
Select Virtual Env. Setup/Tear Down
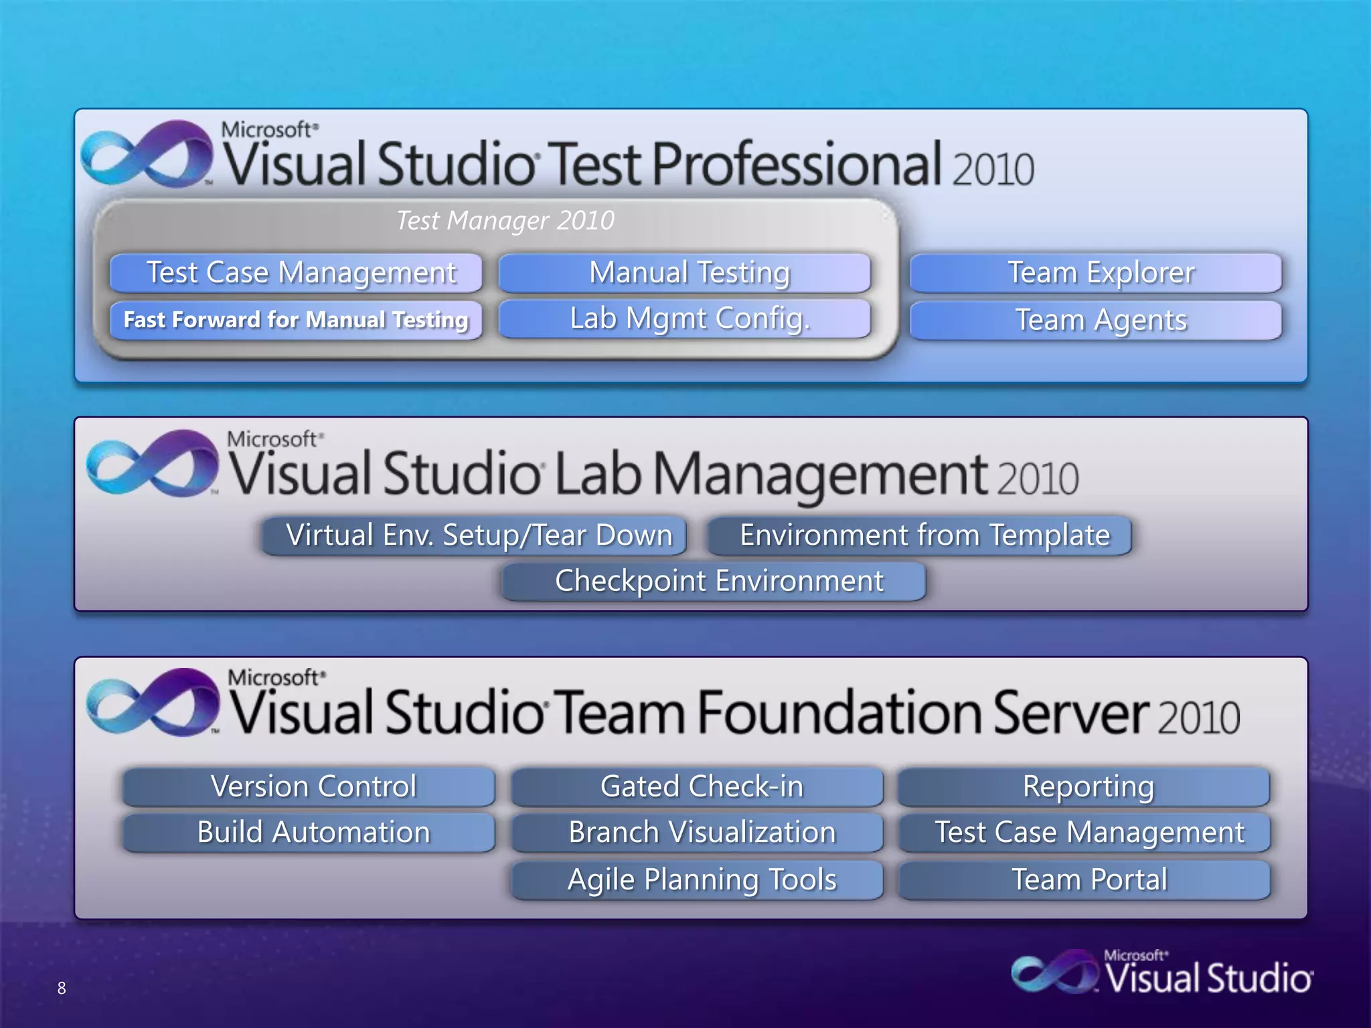pos(474,535)
